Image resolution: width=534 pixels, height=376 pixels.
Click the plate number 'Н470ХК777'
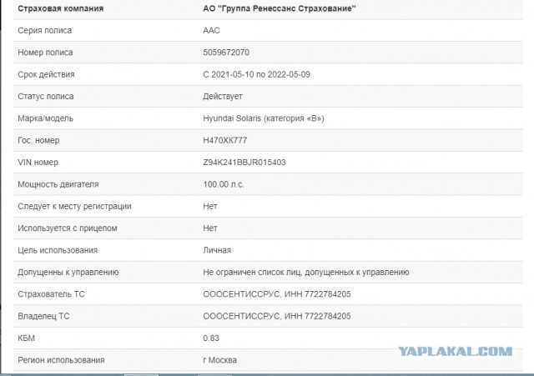(x=225, y=140)
